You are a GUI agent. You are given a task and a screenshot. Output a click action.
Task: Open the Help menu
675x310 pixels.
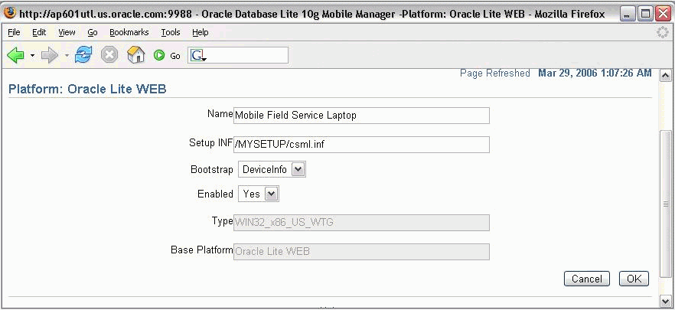[x=201, y=32]
